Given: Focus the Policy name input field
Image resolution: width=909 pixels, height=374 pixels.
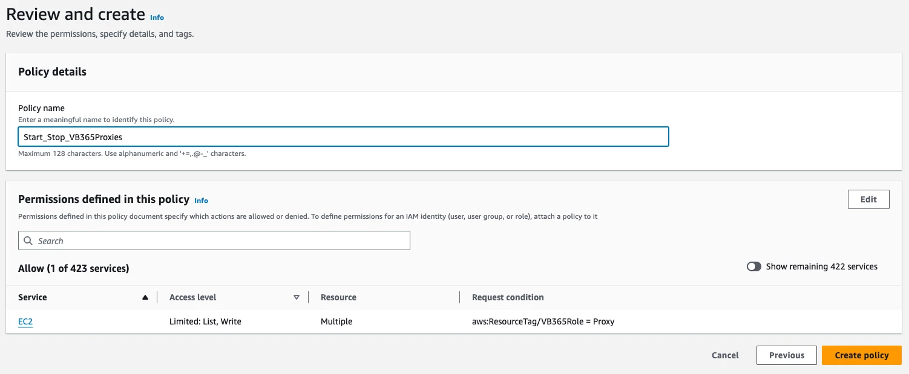Looking at the screenshot, I should 343,137.
